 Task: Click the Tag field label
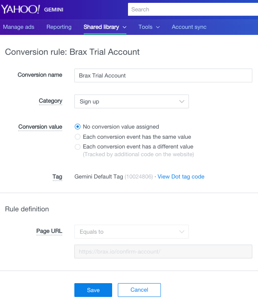(x=57, y=177)
